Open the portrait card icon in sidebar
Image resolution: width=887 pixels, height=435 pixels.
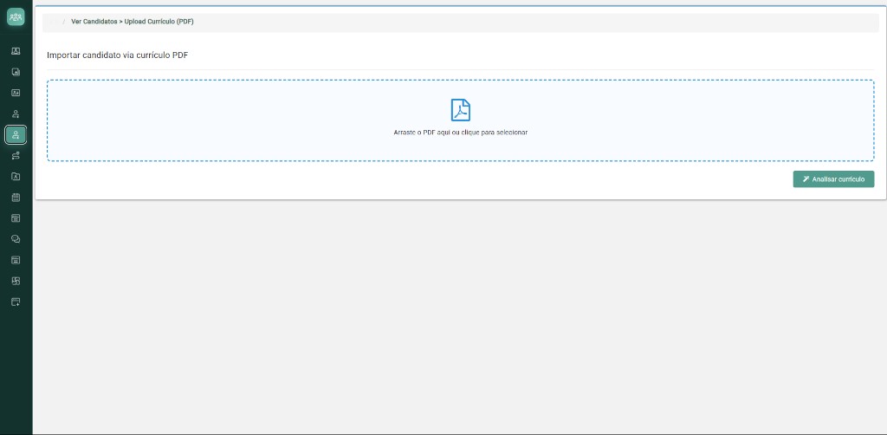click(16, 51)
